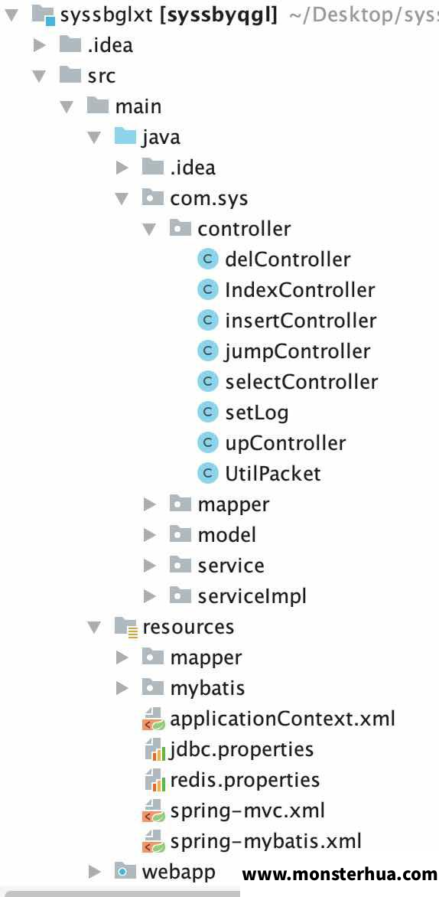Click the IndexController class icon
Screen dimensions: 439x897
(208, 290)
